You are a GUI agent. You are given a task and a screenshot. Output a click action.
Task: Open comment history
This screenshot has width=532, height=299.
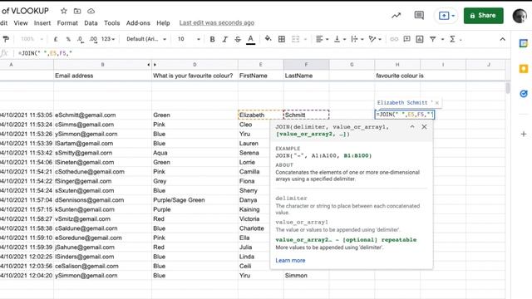point(419,15)
